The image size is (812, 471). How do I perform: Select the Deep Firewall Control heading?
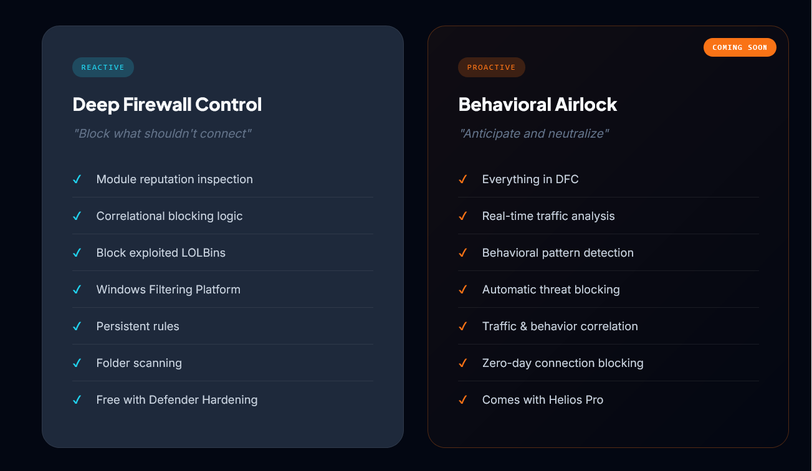(167, 104)
